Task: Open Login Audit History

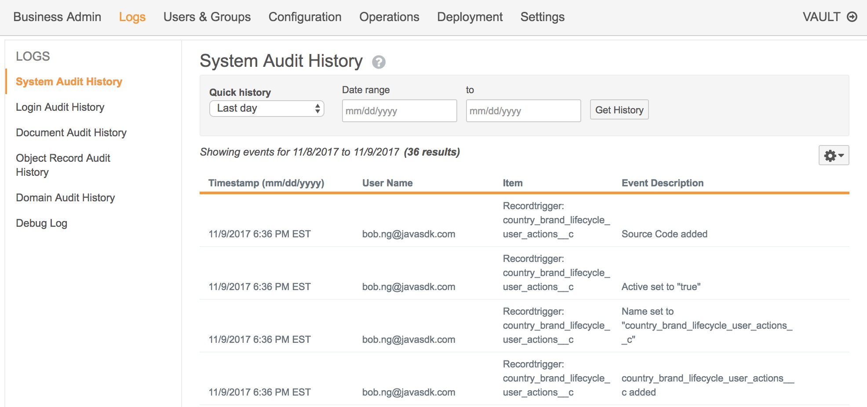Action: (x=60, y=107)
